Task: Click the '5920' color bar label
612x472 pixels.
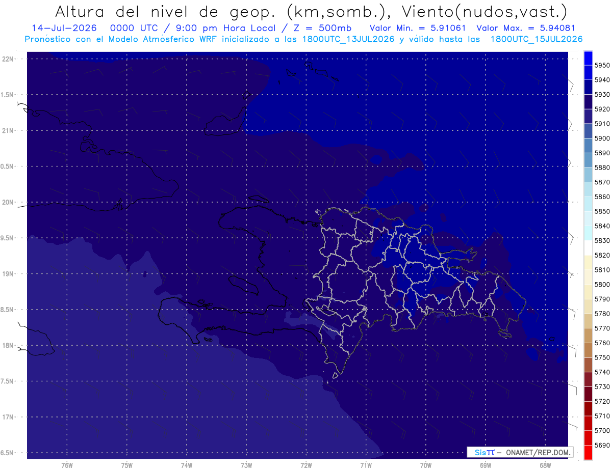Action: [x=602, y=109]
